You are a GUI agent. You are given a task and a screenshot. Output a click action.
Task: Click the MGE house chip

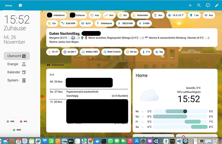pos(17,130)
